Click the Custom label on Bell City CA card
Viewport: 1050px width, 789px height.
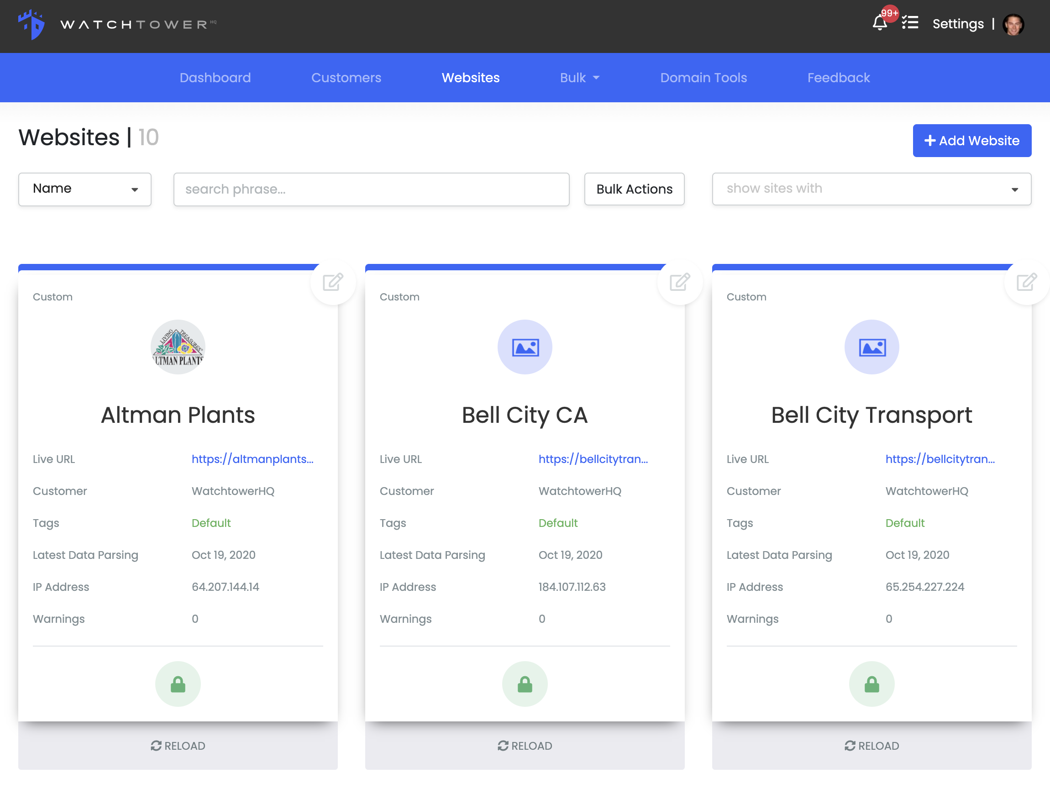tap(399, 297)
